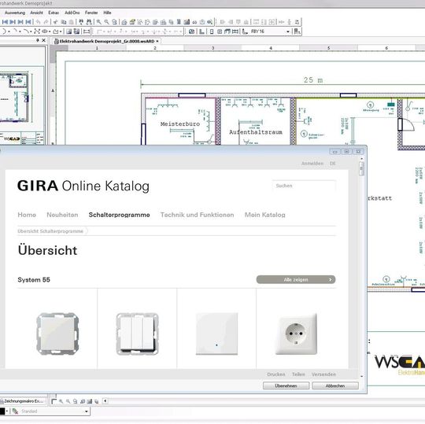Click the zoom out magnifier icon
Screen dimensions: 425x424
coord(107,22)
